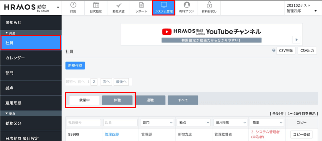This screenshot has width=322, height=141.
Task: Open 勤怠承認 checkmark icon
Action: point(118,5)
